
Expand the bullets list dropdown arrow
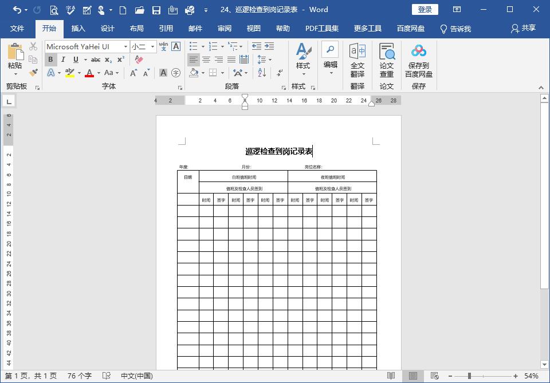tap(203, 46)
